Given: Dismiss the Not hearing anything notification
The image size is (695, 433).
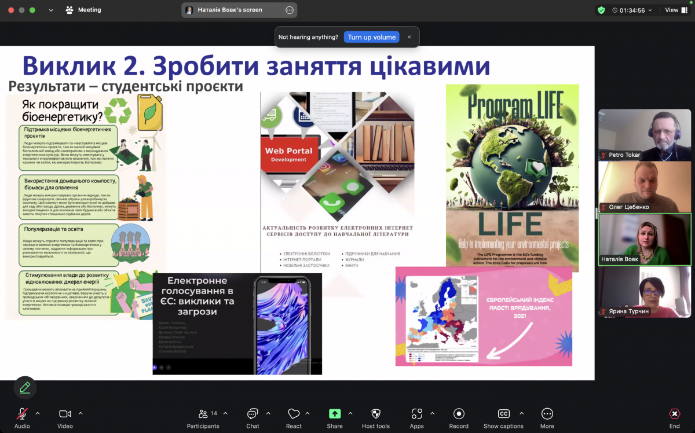Looking at the screenshot, I should pos(409,36).
